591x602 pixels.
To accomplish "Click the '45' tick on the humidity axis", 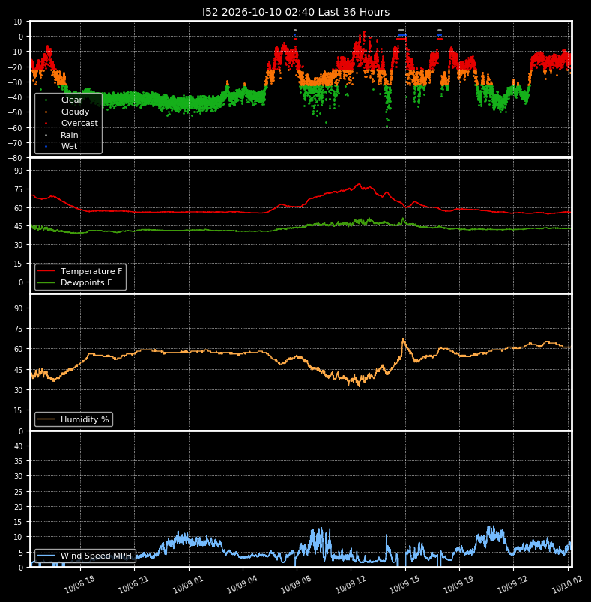I will (x=18, y=370).
